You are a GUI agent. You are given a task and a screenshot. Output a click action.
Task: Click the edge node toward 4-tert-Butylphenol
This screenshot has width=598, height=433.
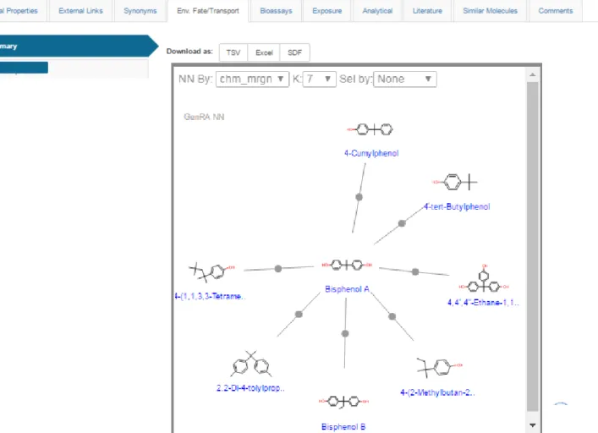[402, 223]
